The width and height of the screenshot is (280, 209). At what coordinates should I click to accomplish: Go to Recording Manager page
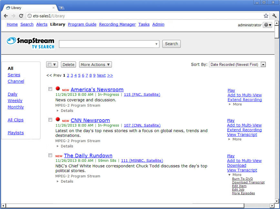click(x=117, y=24)
